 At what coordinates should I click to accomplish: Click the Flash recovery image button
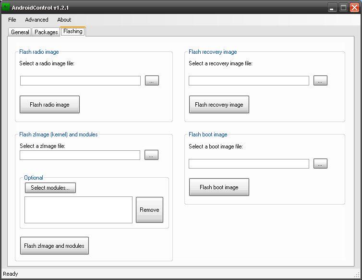click(219, 104)
